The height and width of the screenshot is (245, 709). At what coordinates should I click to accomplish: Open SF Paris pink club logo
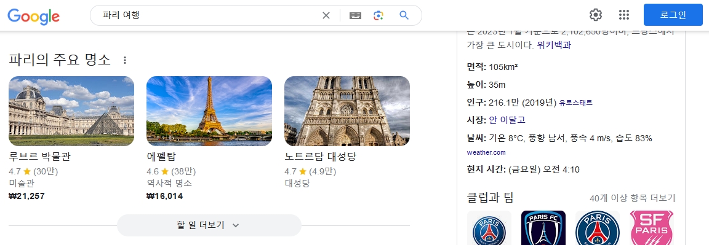pyautogui.click(x=652, y=228)
